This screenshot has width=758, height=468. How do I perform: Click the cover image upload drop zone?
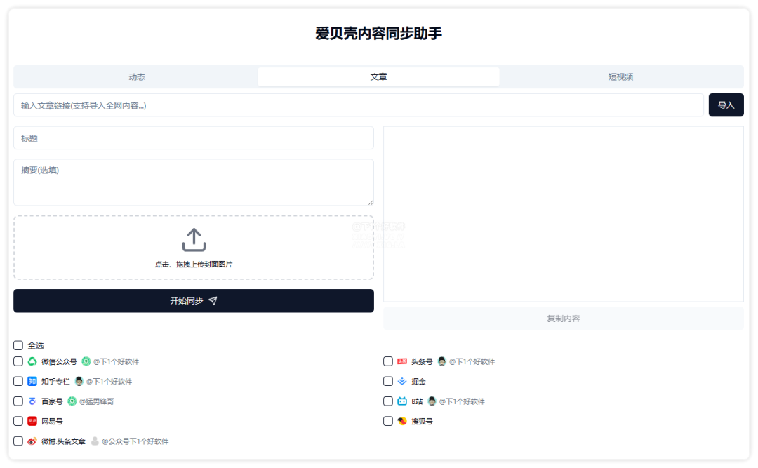click(x=194, y=248)
